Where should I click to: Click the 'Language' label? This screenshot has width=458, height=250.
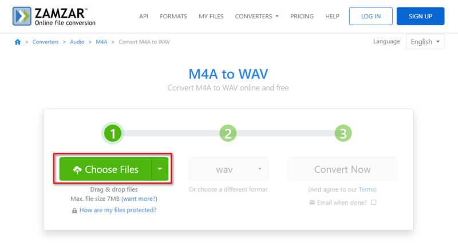pos(386,41)
